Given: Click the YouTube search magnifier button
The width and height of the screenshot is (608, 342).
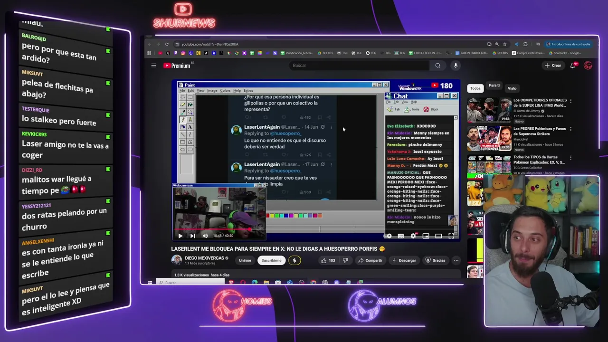Looking at the screenshot, I should 437,66.
